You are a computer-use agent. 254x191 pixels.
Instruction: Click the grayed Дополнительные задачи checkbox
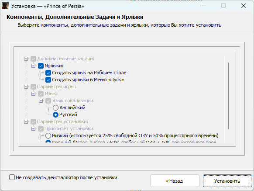tap(33, 59)
